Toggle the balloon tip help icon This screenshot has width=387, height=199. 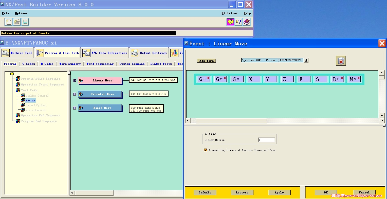[230, 22]
